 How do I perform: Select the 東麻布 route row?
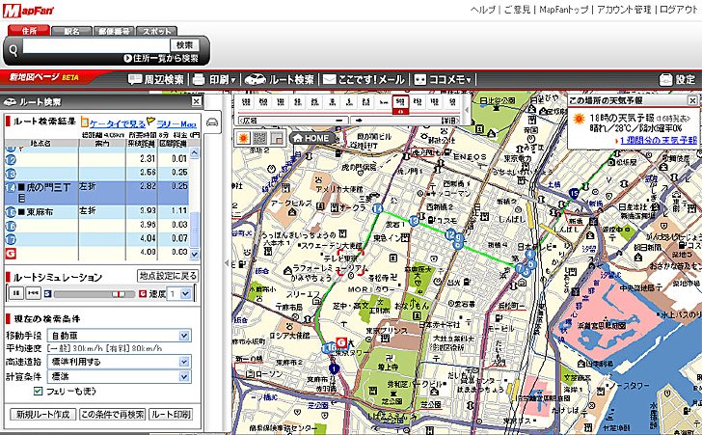pos(96,211)
